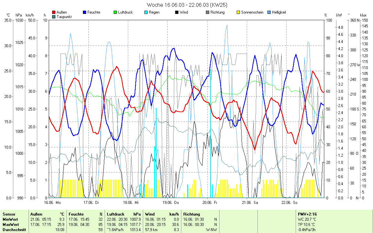
Task: Click the yellow Sonnenschein legend swatch
Action: (x=239, y=12)
